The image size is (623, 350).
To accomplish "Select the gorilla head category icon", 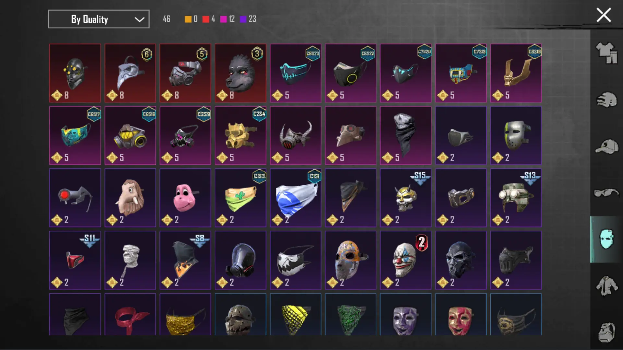I will tap(606, 332).
